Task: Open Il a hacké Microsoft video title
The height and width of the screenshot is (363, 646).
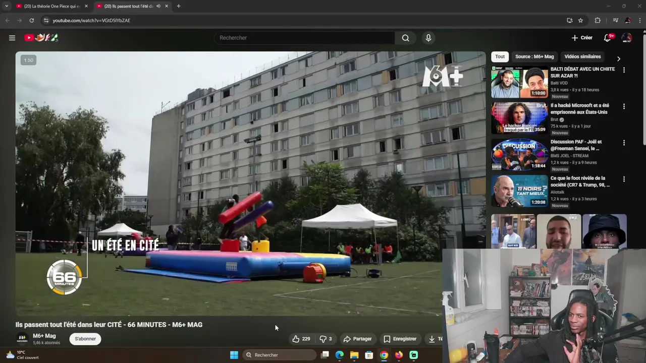Action: (579, 108)
